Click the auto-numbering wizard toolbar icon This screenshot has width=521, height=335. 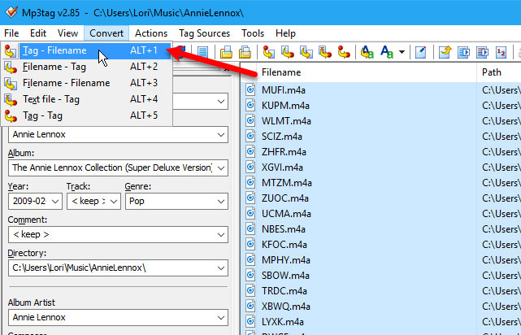point(501,53)
